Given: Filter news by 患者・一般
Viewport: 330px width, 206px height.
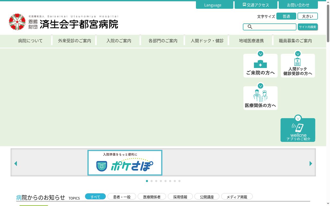Looking at the screenshot, I should (122, 196).
